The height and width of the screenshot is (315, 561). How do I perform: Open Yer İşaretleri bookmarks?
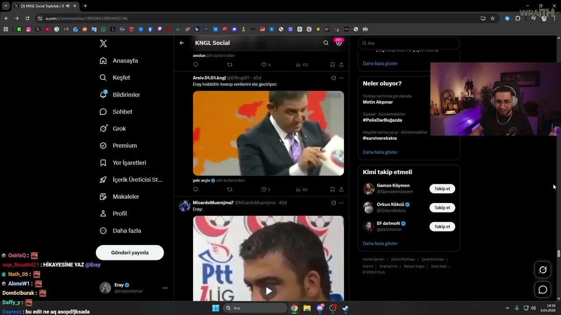coord(123,163)
